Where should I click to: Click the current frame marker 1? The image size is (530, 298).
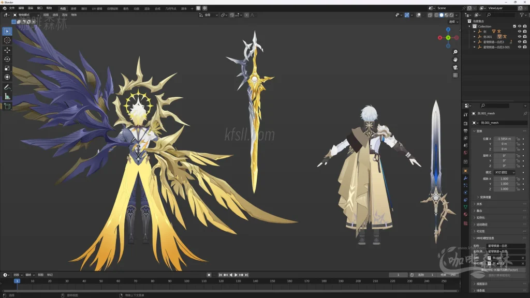pos(17,281)
